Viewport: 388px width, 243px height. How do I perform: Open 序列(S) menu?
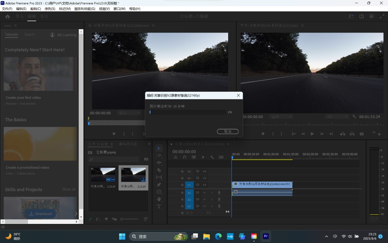click(50, 9)
